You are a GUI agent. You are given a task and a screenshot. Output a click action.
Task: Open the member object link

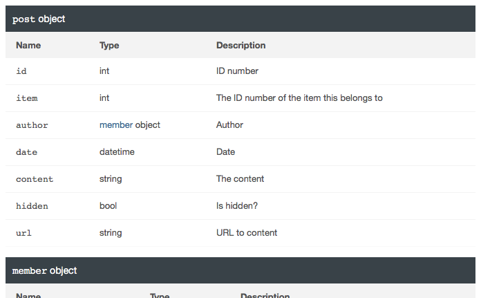(x=116, y=125)
